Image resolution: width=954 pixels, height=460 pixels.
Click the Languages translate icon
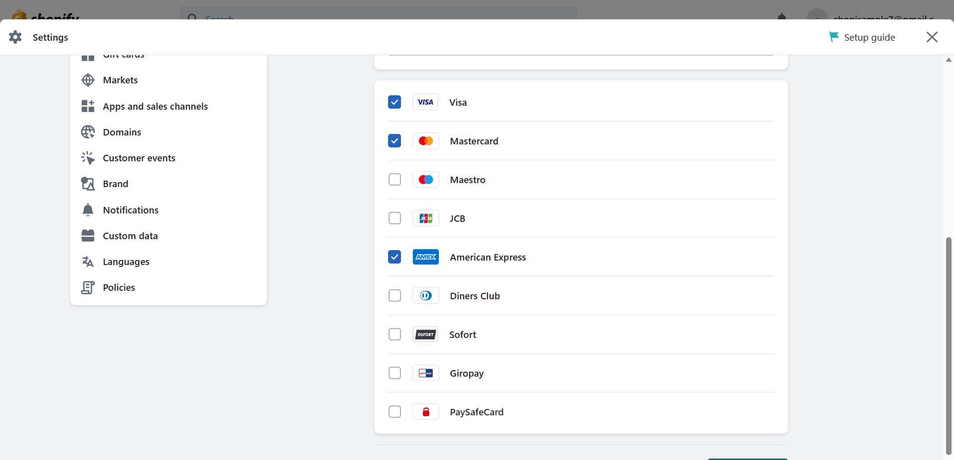(x=88, y=262)
